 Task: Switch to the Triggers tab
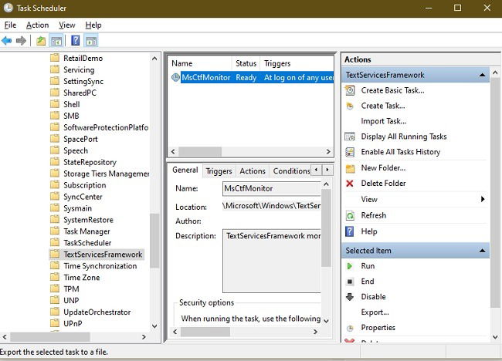click(219, 171)
